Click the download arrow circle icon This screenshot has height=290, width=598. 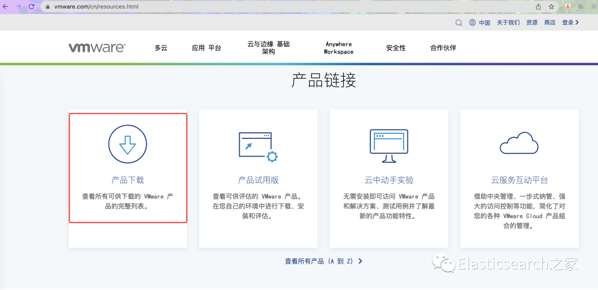127,144
